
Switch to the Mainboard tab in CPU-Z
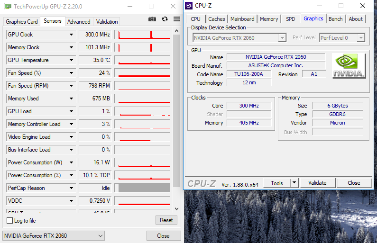242,19
